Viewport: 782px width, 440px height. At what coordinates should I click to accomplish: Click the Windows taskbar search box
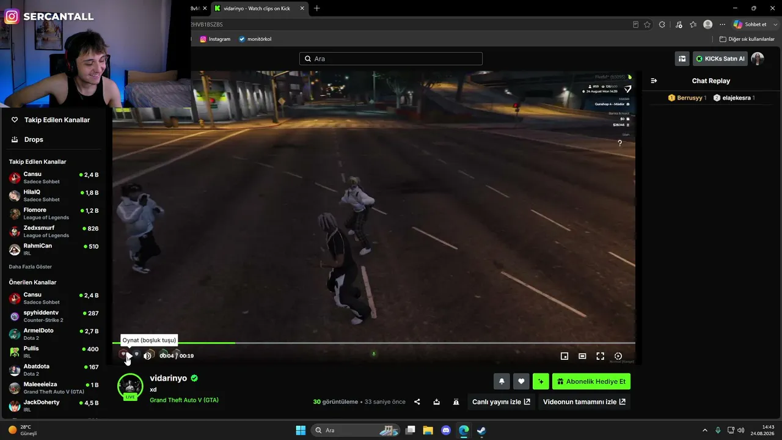[x=356, y=430]
